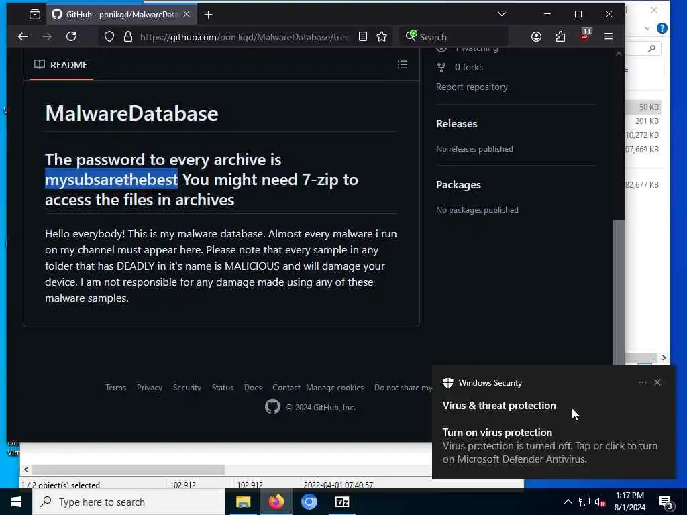Open the Security footer link
The width and height of the screenshot is (687, 515).
pos(187,388)
